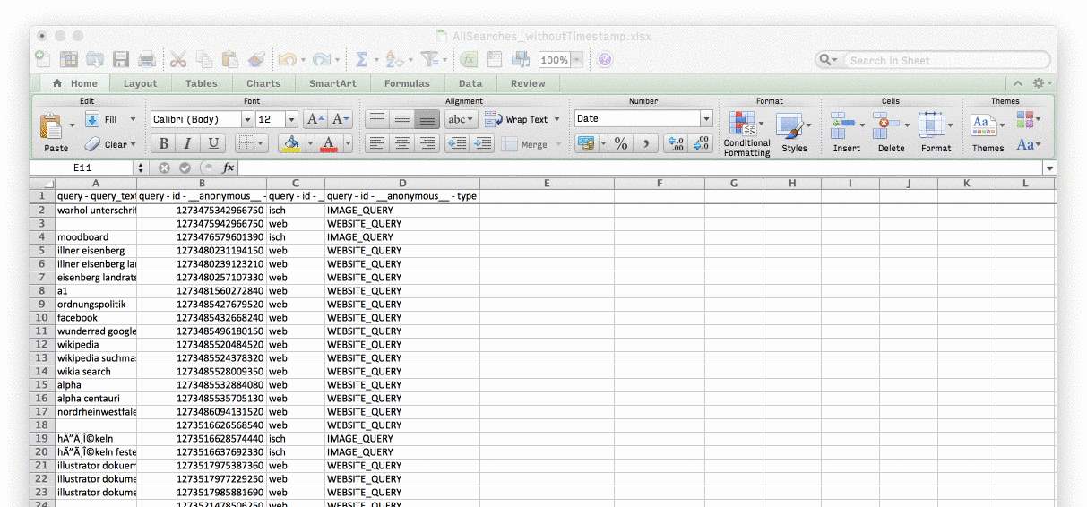Decrease font size with A-down icon
Image resolution: width=1087 pixels, height=507 pixels.
[340, 119]
